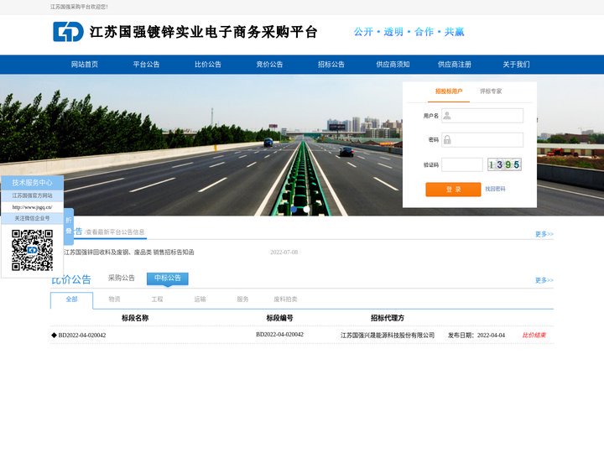
Task: Click the orange 登录 button
Action: tap(453, 189)
